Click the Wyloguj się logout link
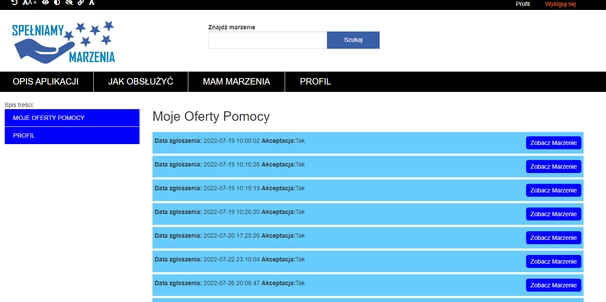The height and width of the screenshot is (302, 606). [x=560, y=4]
